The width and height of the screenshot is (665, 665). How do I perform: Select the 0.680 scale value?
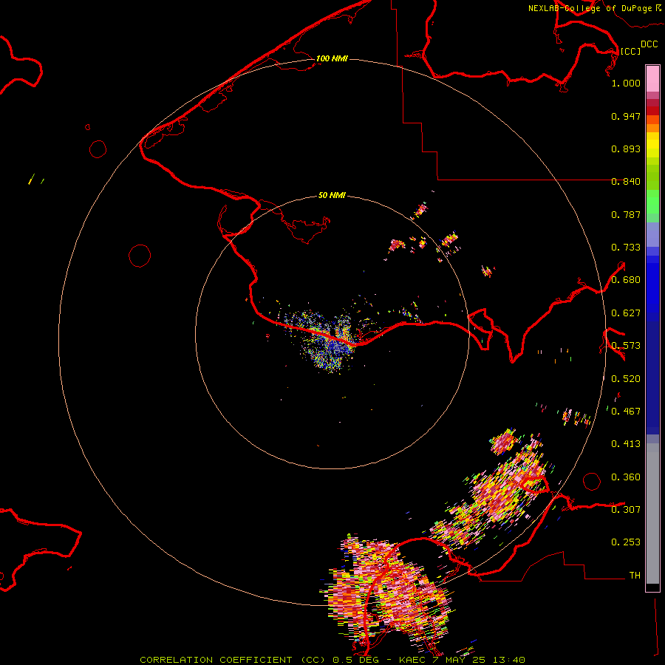(626, 280)
